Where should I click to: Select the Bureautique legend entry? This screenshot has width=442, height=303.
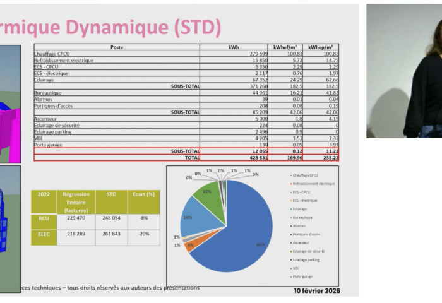pyautogui.click(x=303, y=217)
